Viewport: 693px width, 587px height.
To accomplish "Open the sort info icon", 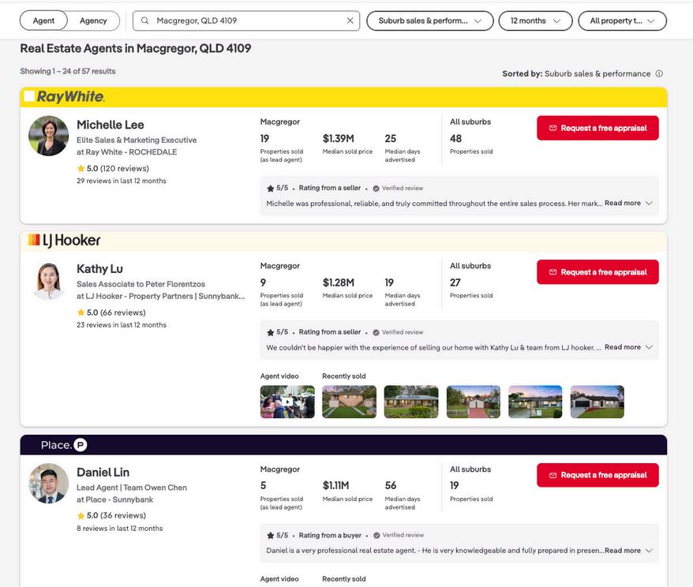I will pyautogui.click(x=659, y=74).
